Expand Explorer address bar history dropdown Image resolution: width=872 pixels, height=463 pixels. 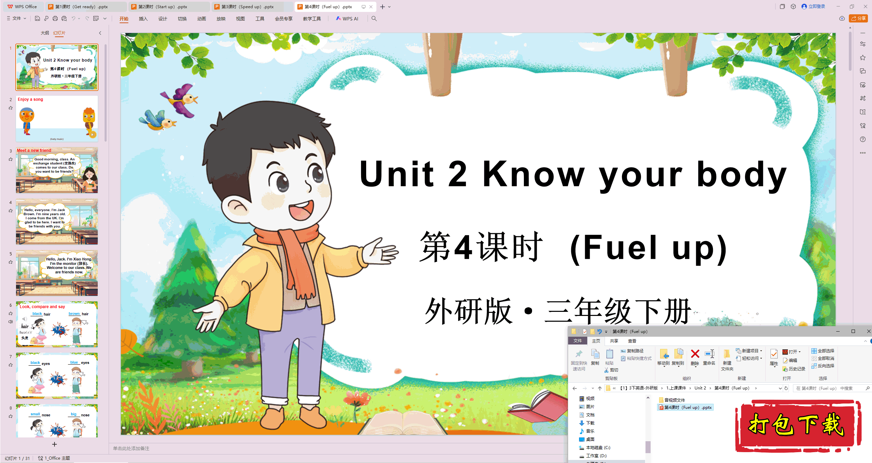(780, 388)
